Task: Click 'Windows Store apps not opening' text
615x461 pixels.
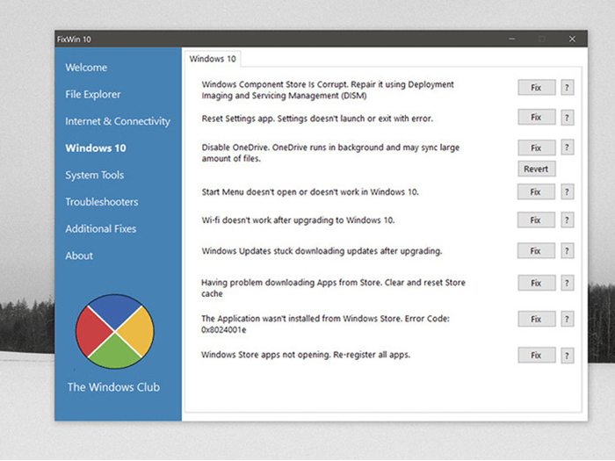Action: (306, 355)
